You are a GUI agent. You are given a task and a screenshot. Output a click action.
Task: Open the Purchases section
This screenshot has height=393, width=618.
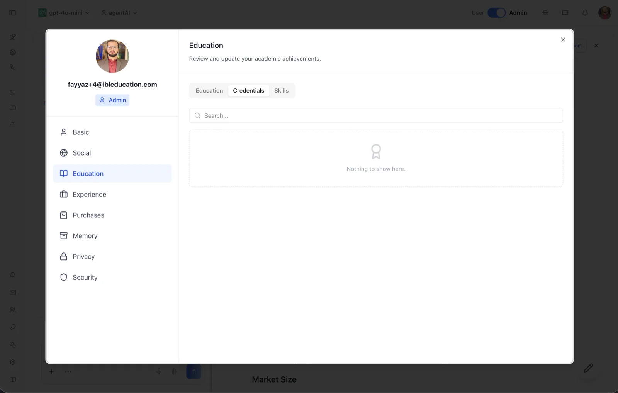tap(112, 215)
